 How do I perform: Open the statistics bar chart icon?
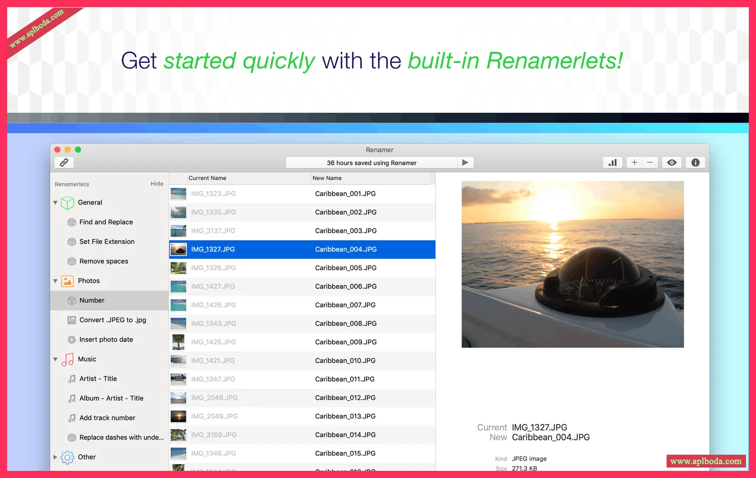pyautogui.click(x=613, y=163)
